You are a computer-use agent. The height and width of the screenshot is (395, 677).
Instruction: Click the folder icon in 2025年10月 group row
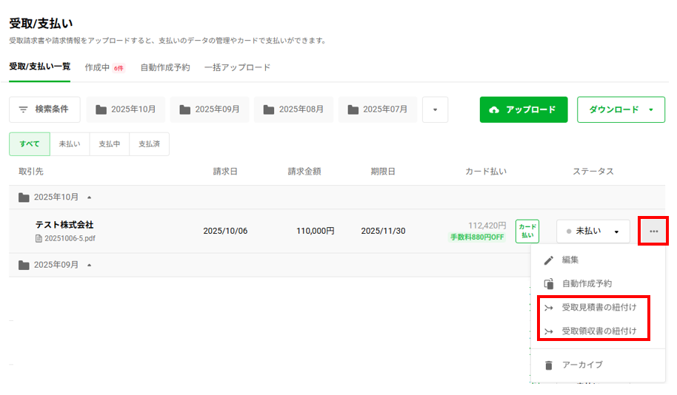click(24, 197)
